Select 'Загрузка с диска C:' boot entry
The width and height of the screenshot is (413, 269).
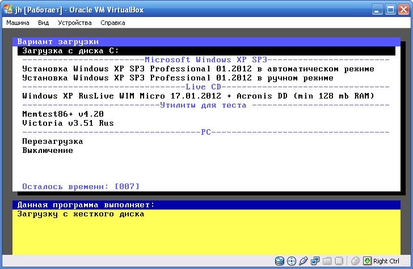tap(206, 51)
